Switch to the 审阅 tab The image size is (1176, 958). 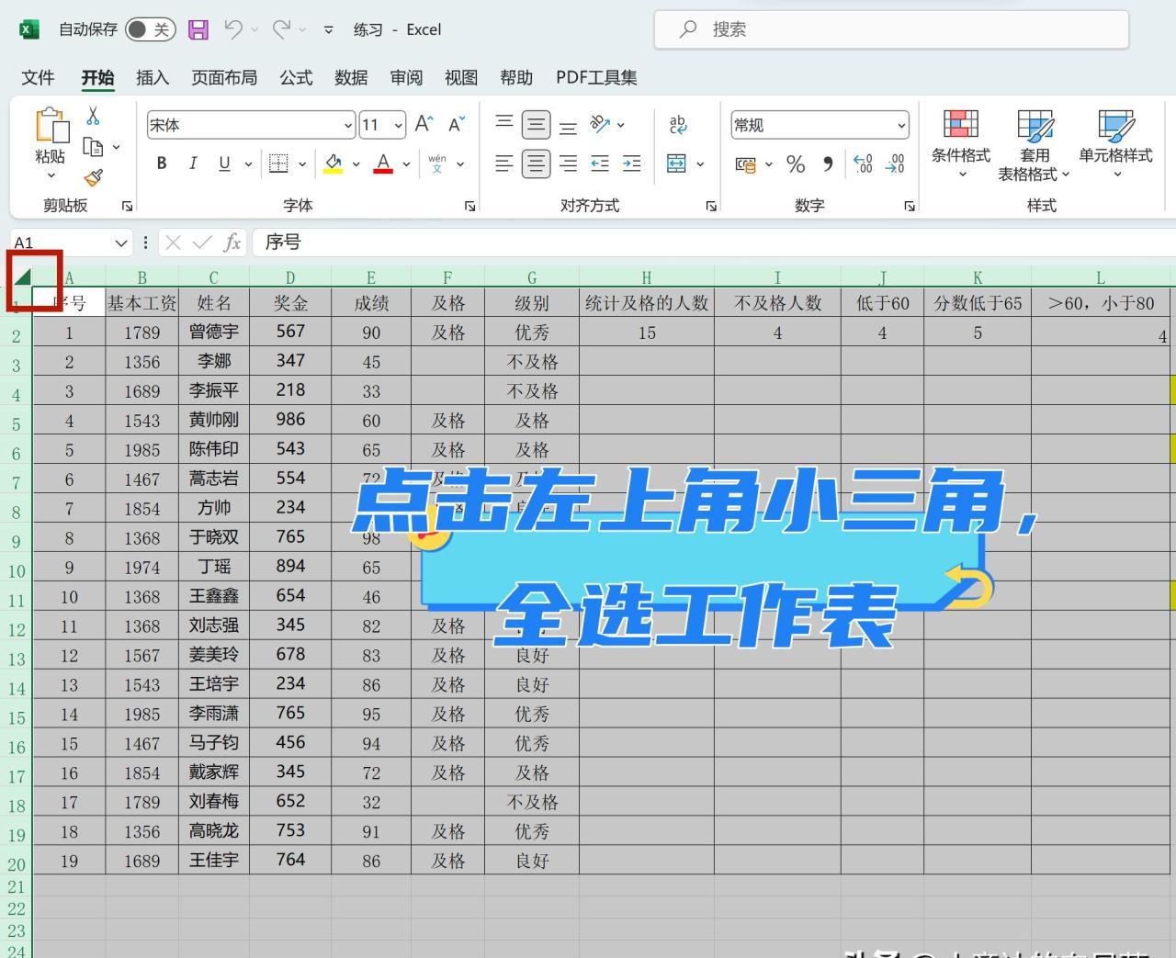coord(406,77)
